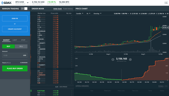Select ask price 3165.00 in order book
Viewport: 169px width, 96px height.
(x=56, y=57)
